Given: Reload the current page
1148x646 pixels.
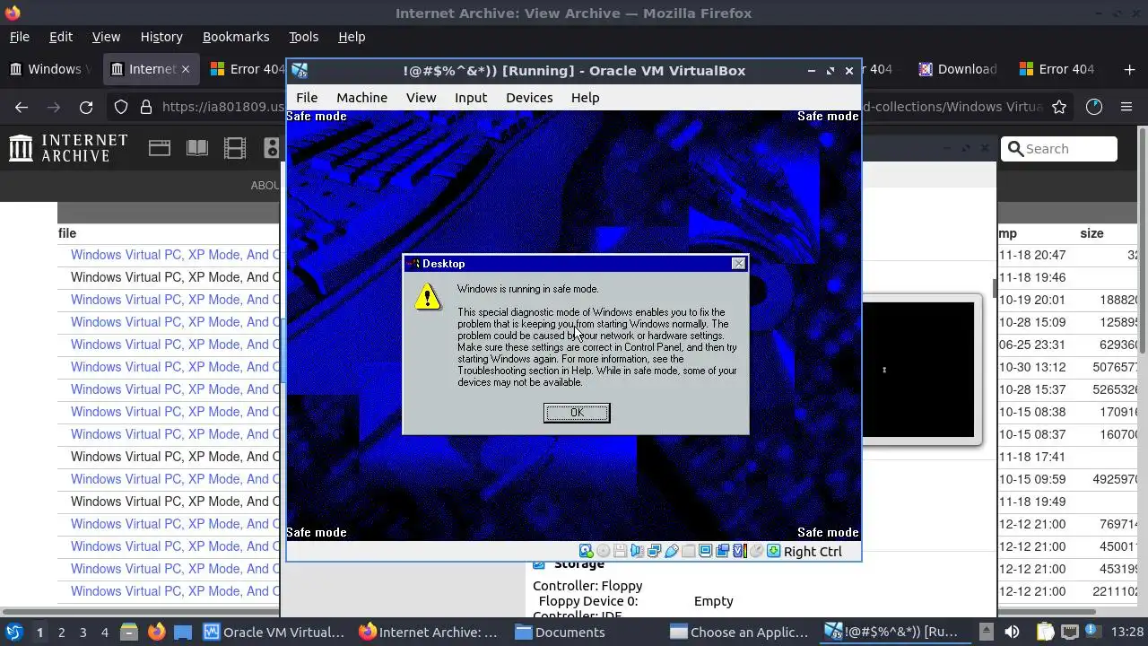Looking at the screenshot, I should click(x=86, y=107).
